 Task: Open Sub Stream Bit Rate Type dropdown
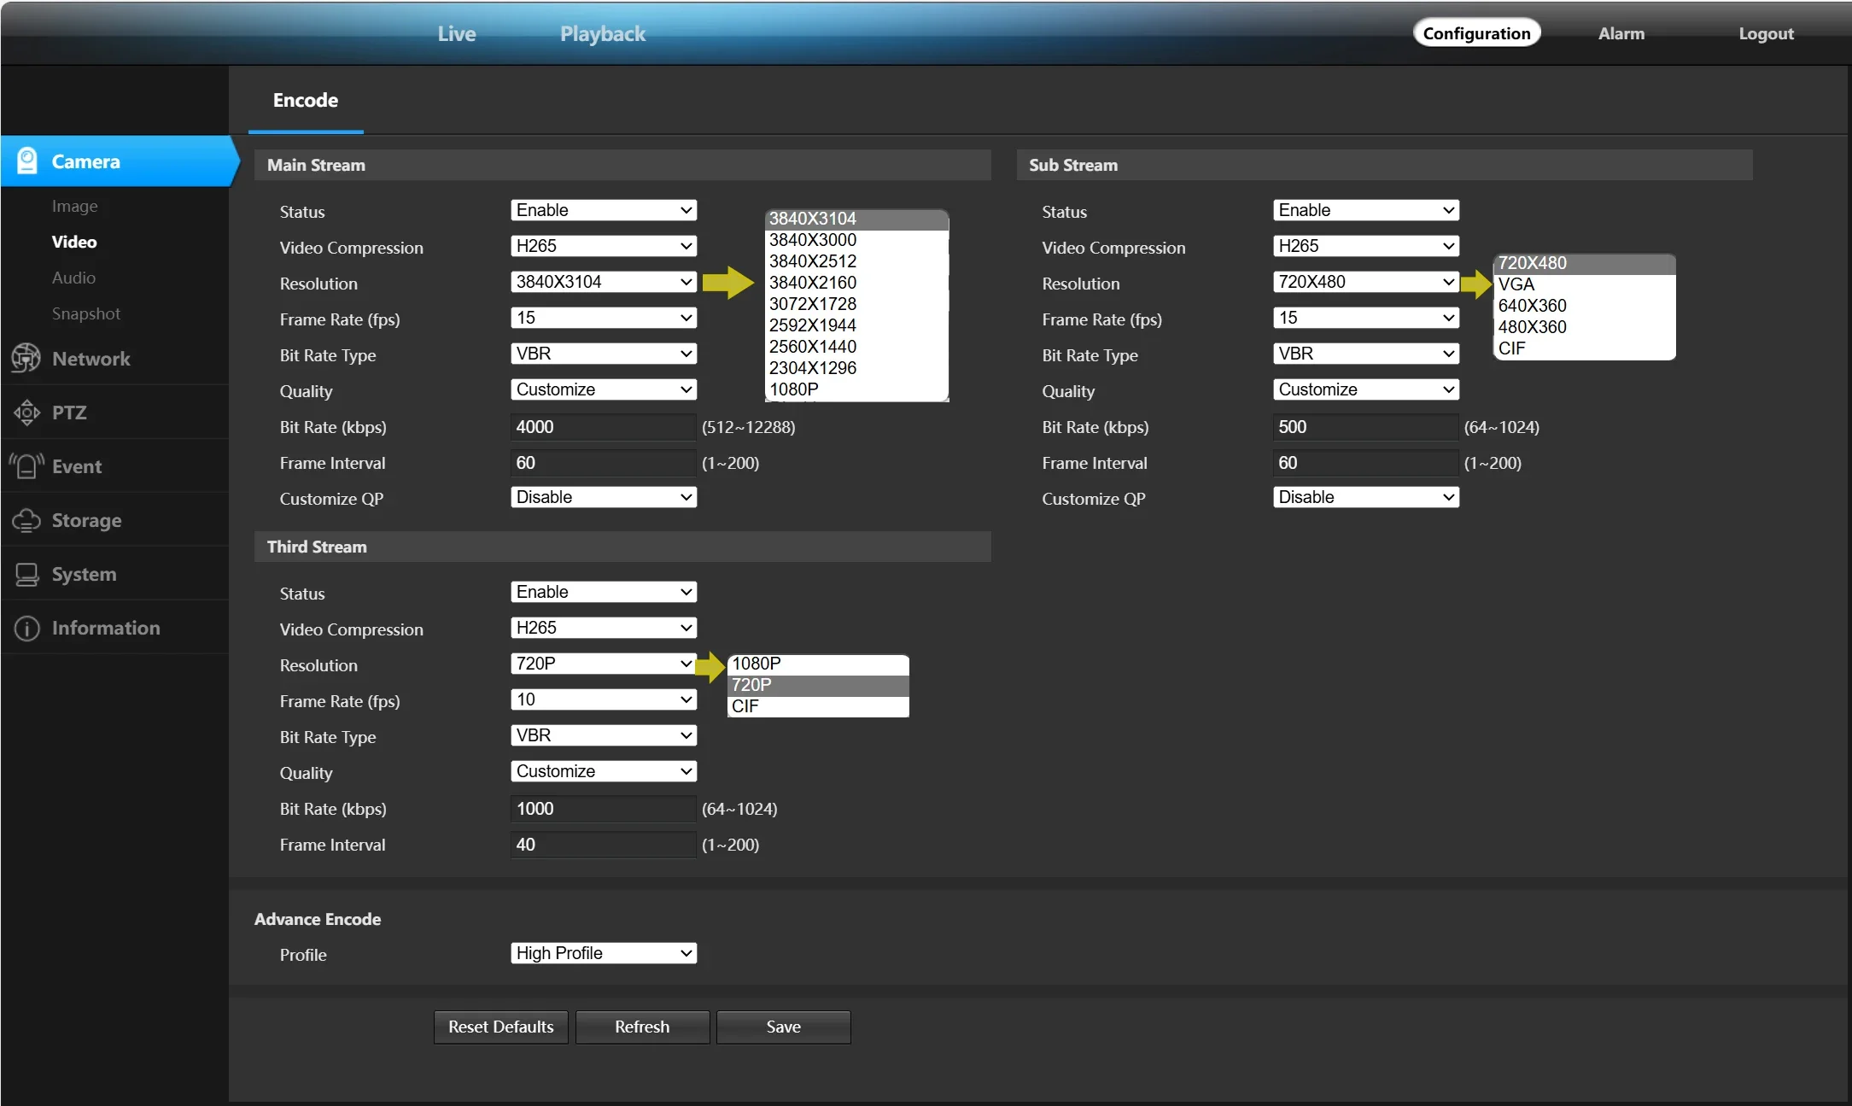[x=1365, y=354]
